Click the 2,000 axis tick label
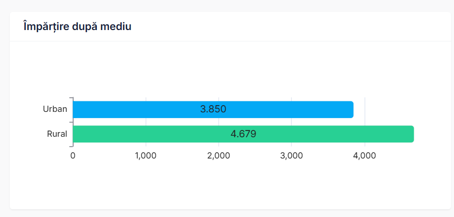454x217 pixels. pos(219,155)
